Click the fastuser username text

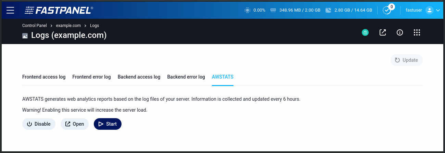[414, 10]
